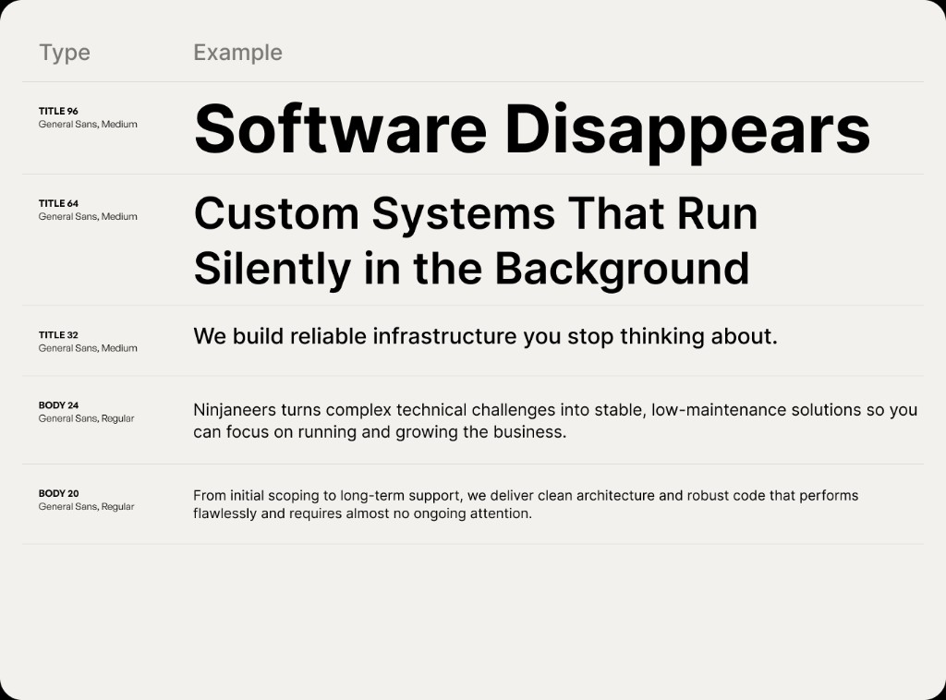The image size is (946, 700).
Task: Click "General Sans, Medium" under TITLE 32
Action: [x=88, y=348]
